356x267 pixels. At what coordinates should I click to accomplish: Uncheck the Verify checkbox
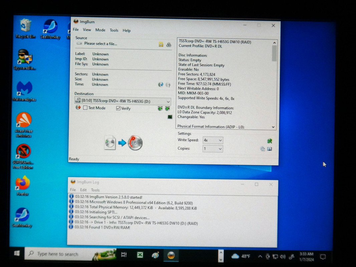point(118,108)
